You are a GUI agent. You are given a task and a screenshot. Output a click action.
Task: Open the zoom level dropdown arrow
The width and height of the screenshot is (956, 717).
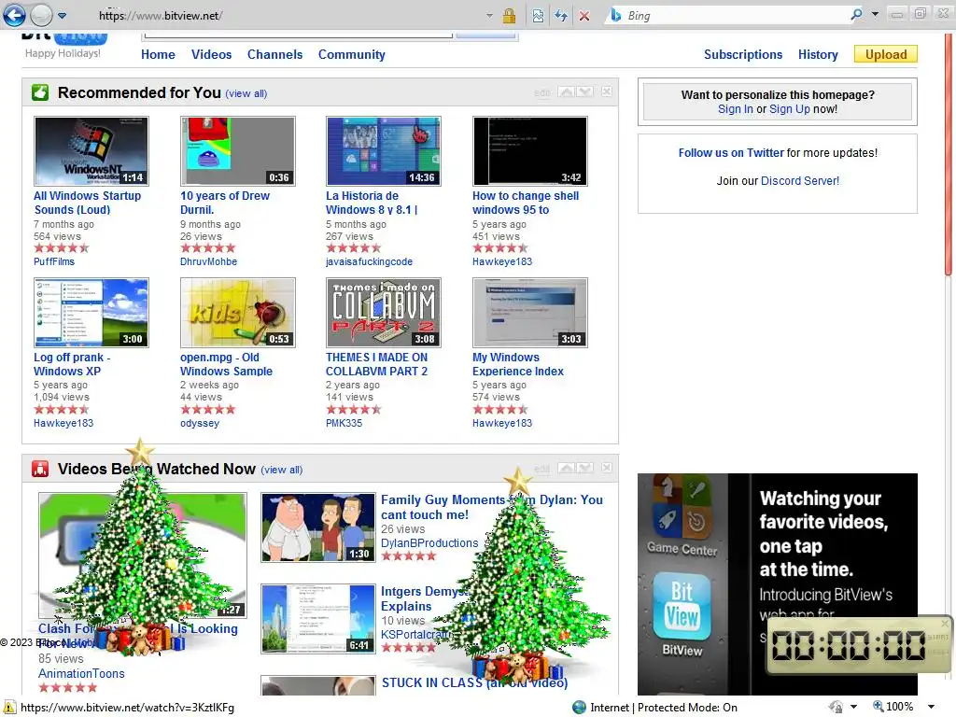(x=931, y=708)
